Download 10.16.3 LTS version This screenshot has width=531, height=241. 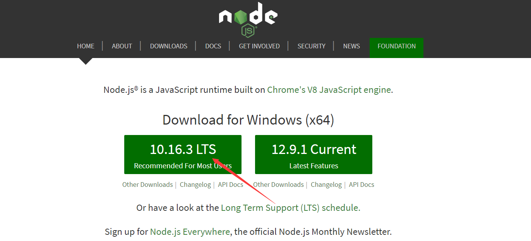point(183,154)
